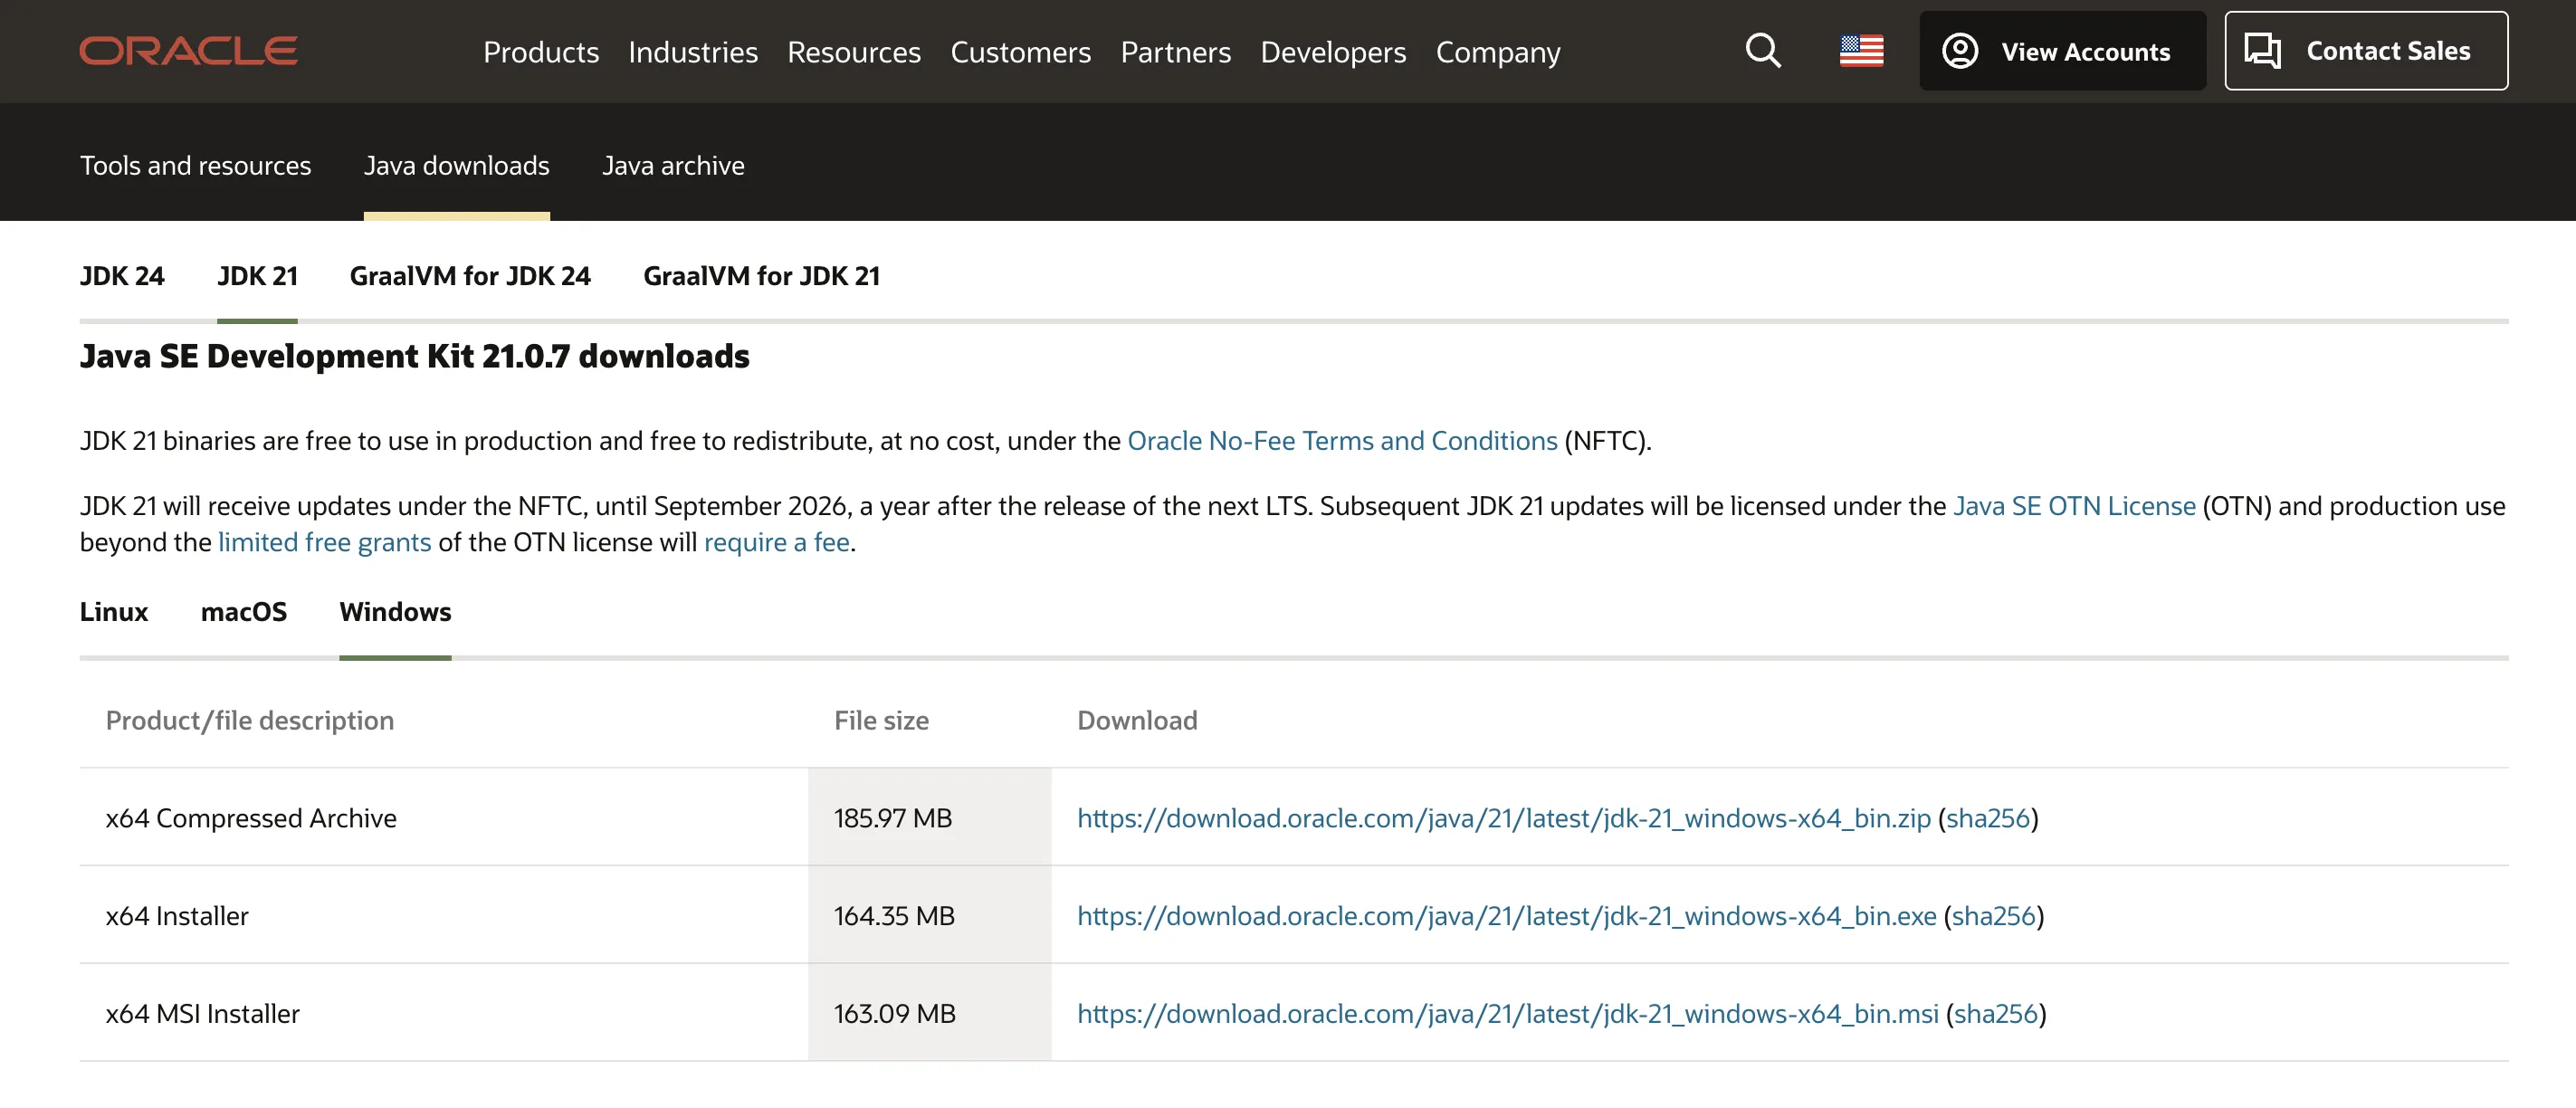The image size is (2576, 1108).
Task: Click the US flag country selector
Action: click(1861, 51)
